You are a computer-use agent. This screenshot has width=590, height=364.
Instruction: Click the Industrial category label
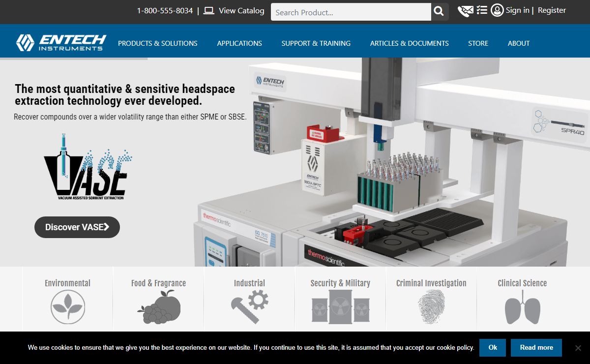pos(249,283)
